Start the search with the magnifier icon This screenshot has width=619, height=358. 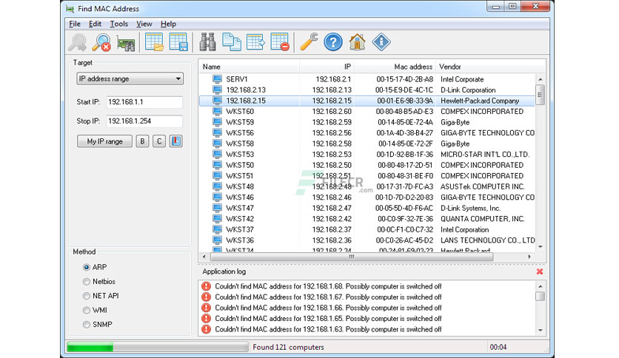coord(77,42)
